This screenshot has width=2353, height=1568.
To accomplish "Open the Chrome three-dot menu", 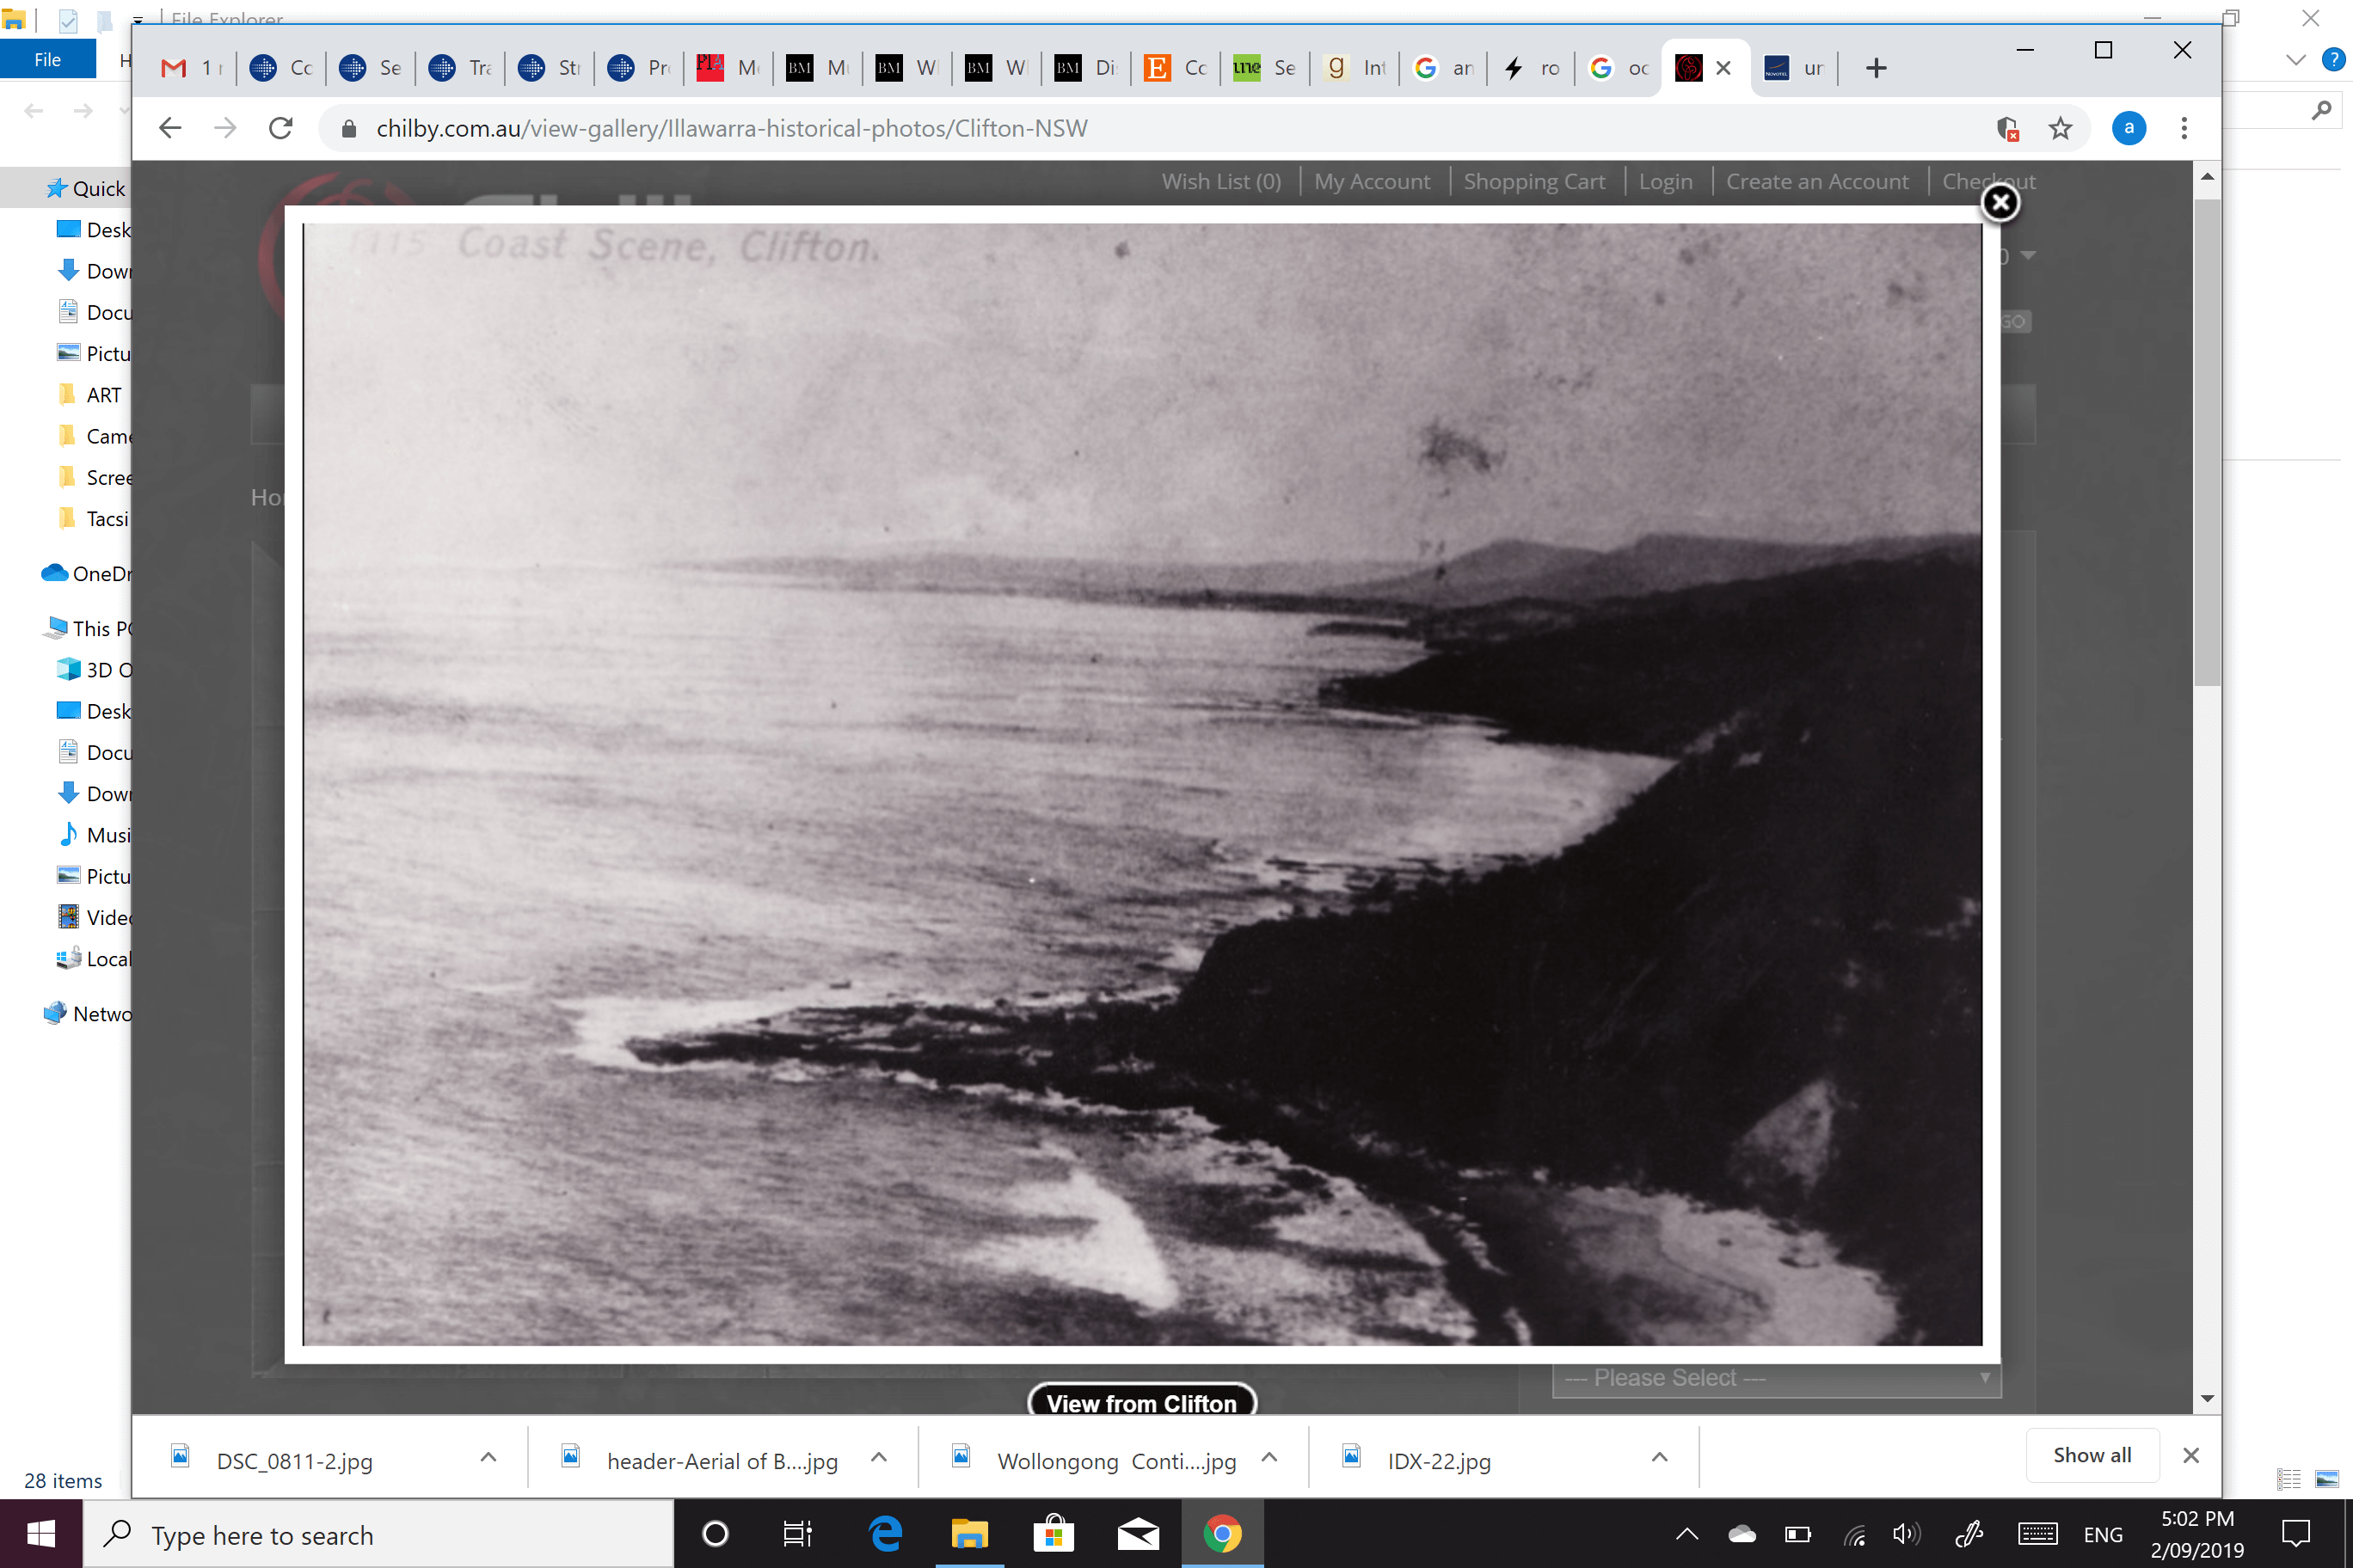I will coord(2184,128).
